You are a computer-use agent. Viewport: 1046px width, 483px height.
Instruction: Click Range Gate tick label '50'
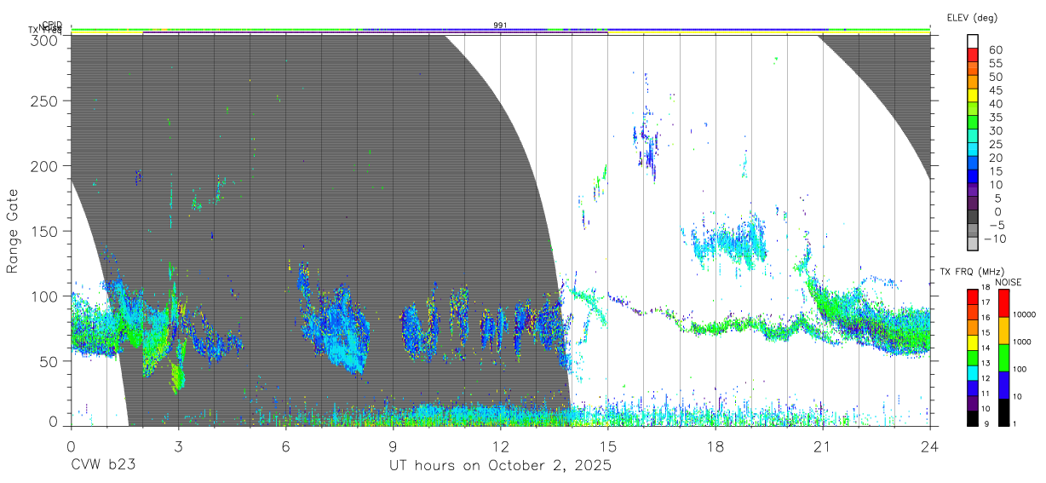(49, 360)
